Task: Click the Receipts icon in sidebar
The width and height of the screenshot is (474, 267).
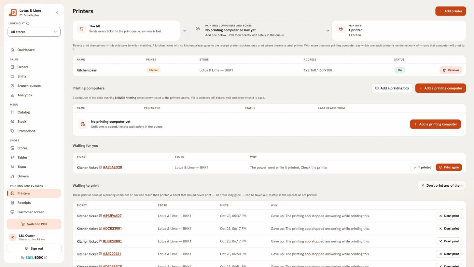Action: (x=12, y=203)
